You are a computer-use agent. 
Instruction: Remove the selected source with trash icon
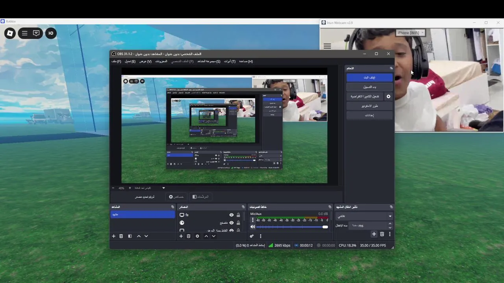(189, 236)
